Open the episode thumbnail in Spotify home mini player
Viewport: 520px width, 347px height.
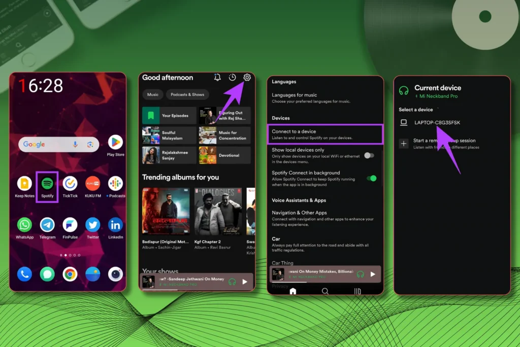coord(148,282)
